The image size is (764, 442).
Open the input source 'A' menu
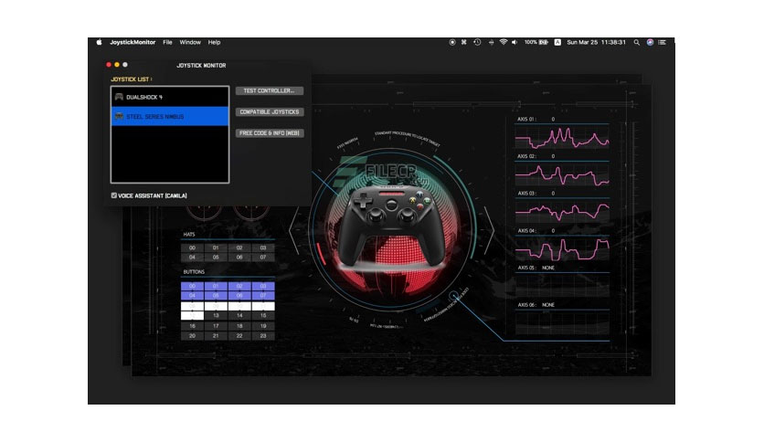click(x=557, y=42)
